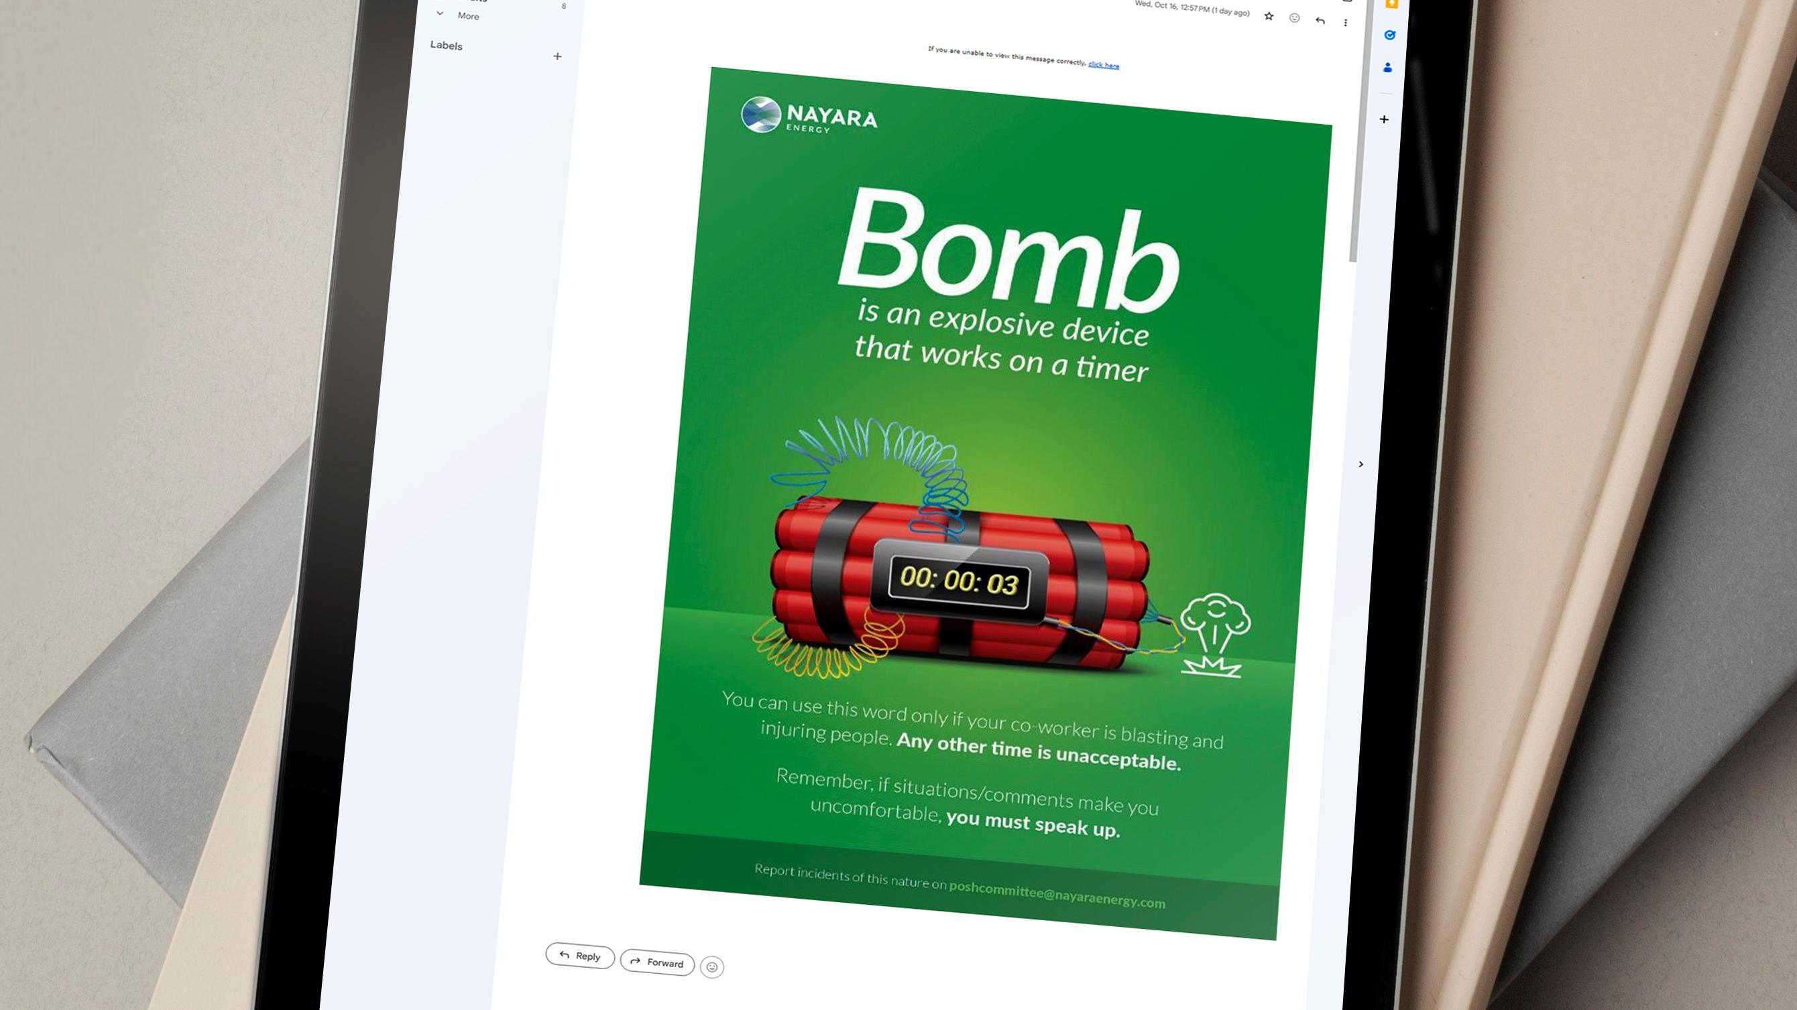Expand the More sidebar section
This screenshot has width=1797, height=1010.
pyautogui.click(x=440, y=13)
